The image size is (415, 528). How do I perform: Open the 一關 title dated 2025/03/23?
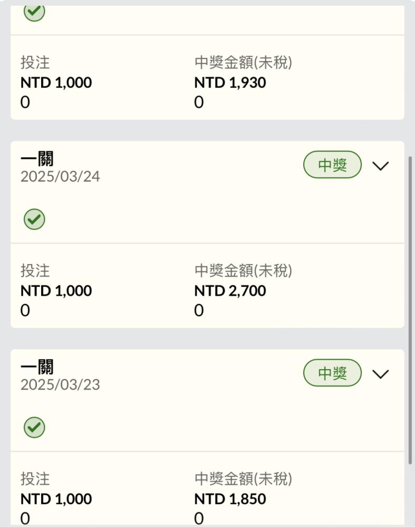tap(37, 367)
